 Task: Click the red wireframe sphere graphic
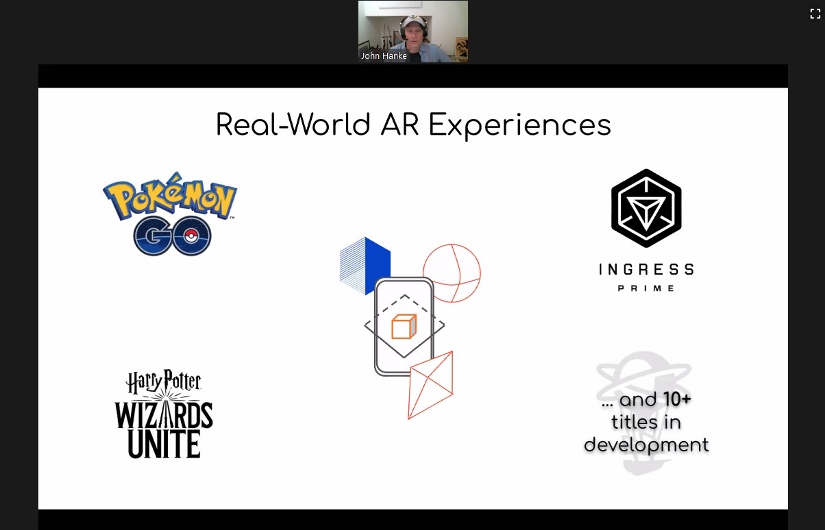(x=452, y=273)
